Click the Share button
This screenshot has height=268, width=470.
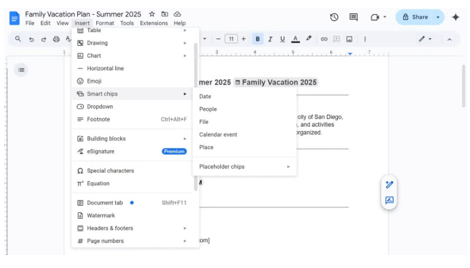point(415,17)
